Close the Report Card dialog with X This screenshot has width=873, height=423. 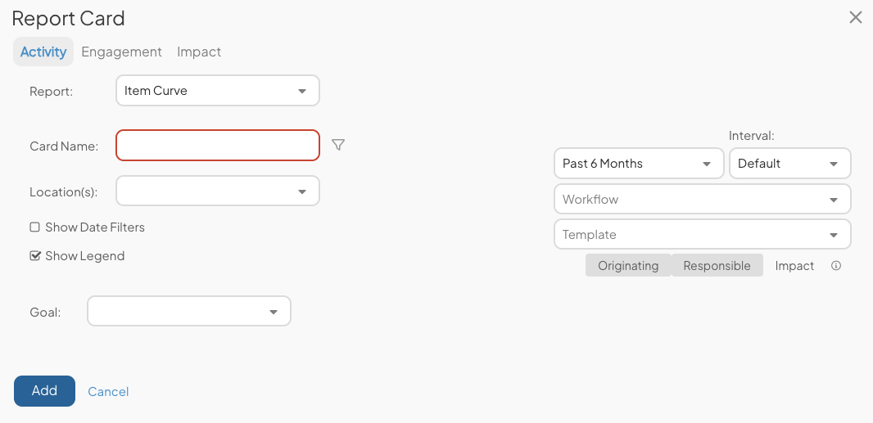click(x=856, y=17)
